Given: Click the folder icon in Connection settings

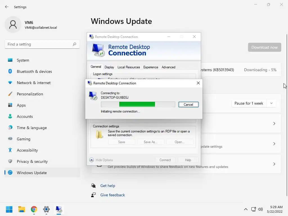Looking at the screenshot, I should coord(99,135).
